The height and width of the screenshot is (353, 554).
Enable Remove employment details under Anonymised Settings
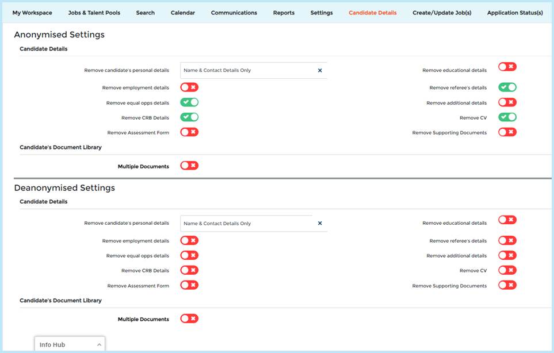tap(189, 87)
